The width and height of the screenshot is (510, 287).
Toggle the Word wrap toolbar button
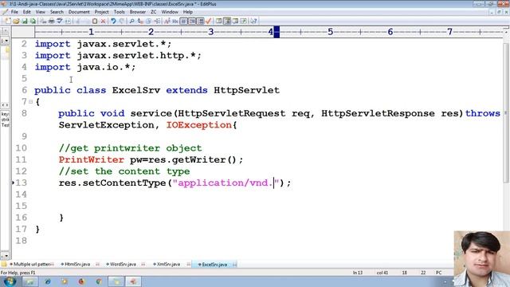[x=184, y=22]
